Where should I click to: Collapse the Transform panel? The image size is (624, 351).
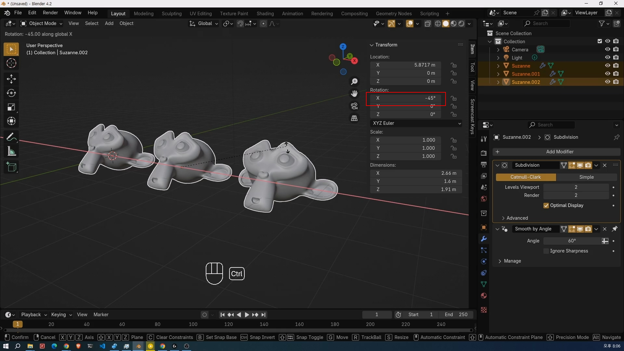coord(372,45)
